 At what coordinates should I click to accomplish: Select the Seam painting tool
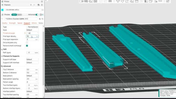(x=151, y=1)
